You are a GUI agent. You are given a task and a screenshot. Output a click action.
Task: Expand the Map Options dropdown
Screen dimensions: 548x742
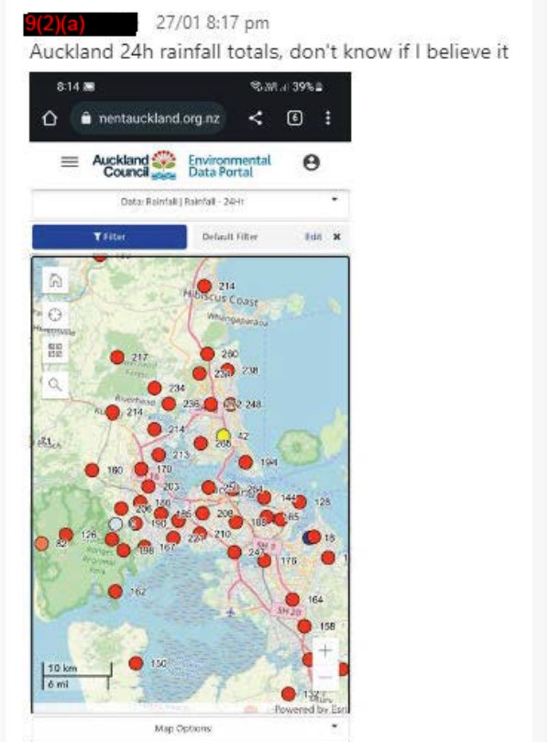(x=191, y=728)
